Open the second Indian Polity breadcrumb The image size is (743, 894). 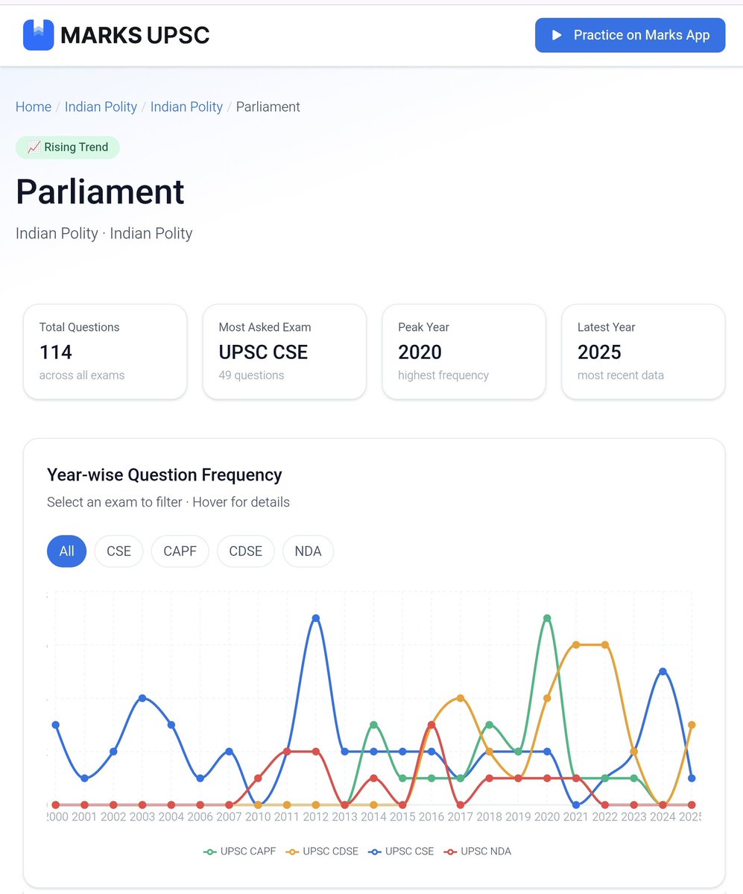[x=186, y=107]
